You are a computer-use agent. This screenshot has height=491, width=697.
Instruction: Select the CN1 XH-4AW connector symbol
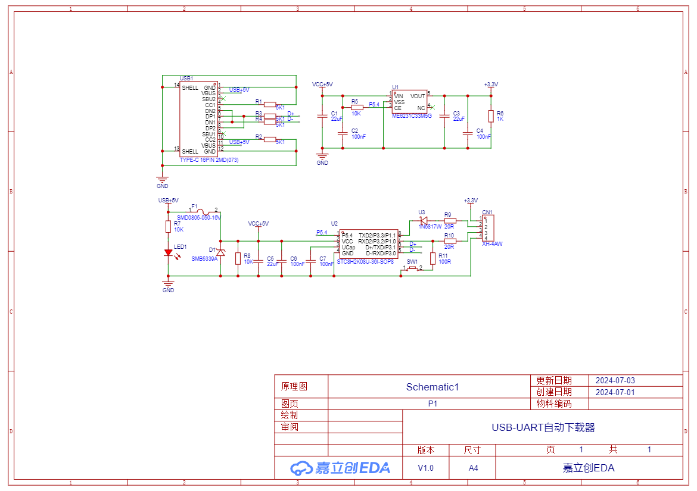[487, 228]
